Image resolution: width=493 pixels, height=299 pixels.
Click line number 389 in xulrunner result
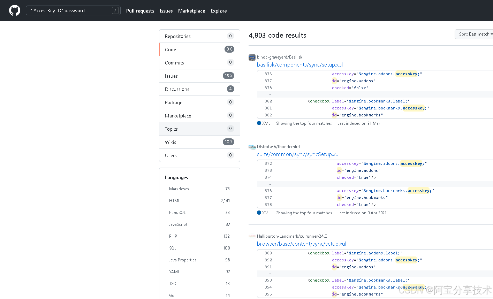(x=268, y=253)
